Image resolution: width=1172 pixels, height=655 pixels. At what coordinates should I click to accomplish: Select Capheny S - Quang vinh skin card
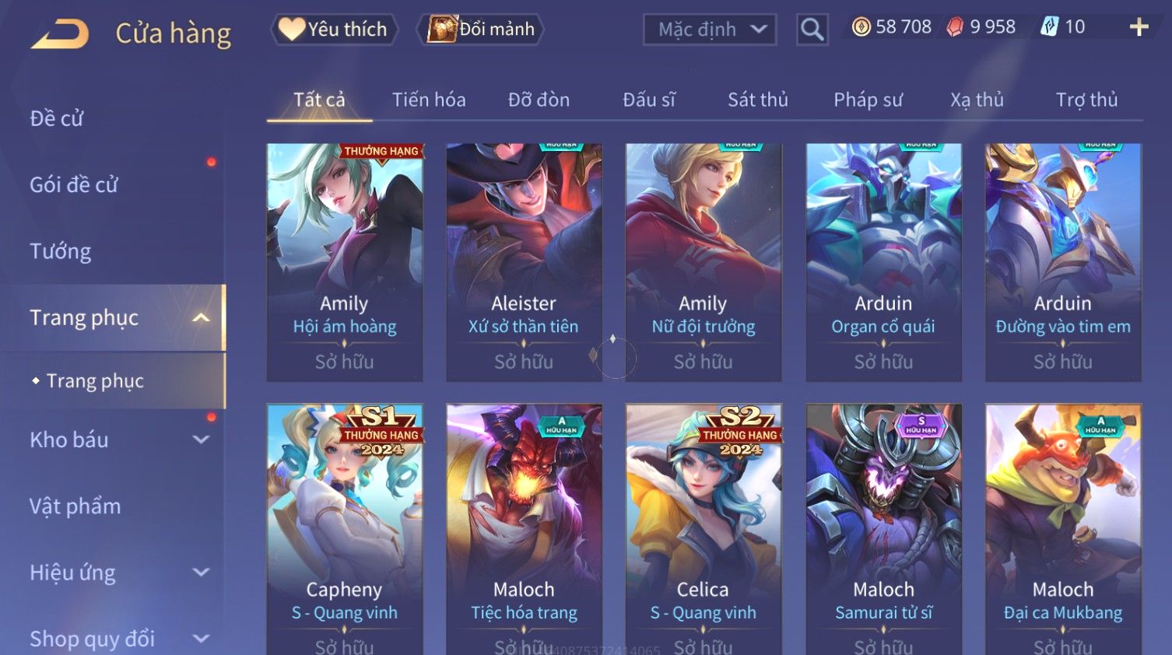tap(345, 529)
